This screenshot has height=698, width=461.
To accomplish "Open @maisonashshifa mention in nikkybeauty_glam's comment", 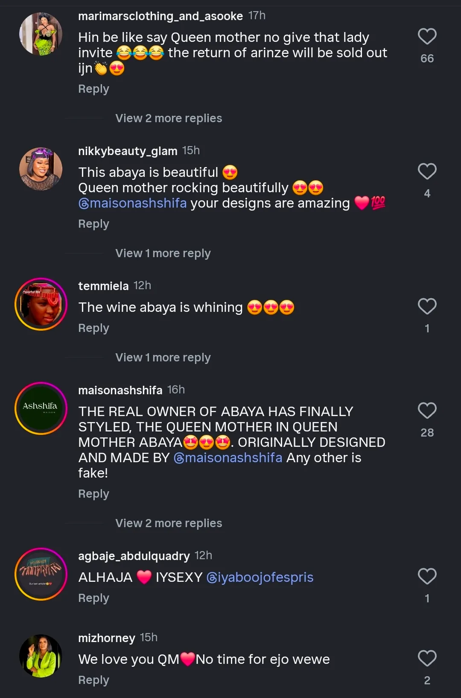I will [133, 203].
